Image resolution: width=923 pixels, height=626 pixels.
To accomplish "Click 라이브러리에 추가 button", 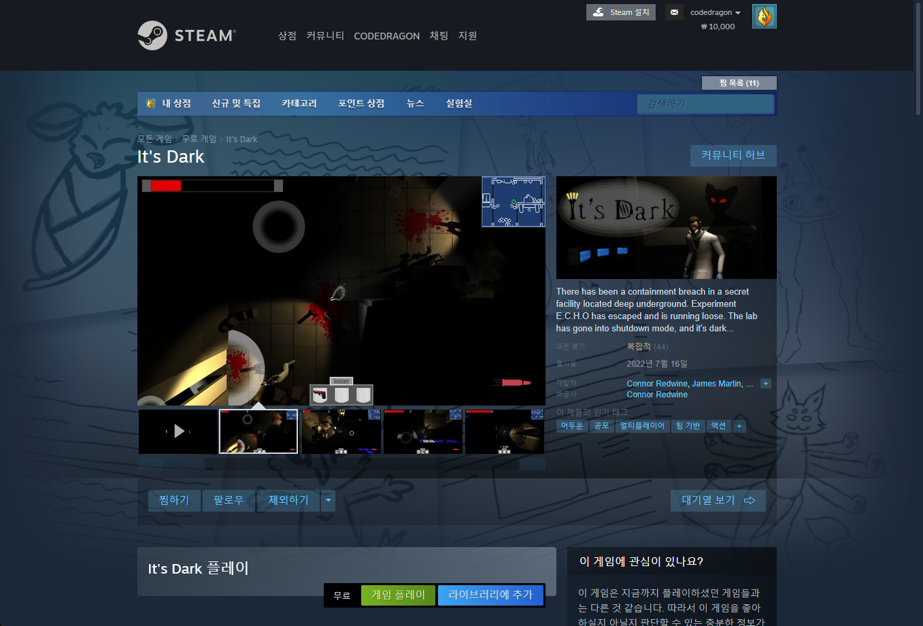I will tap(490, 595).
